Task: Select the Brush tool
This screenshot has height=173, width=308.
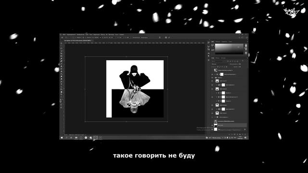Action: [x=61, y=63]
